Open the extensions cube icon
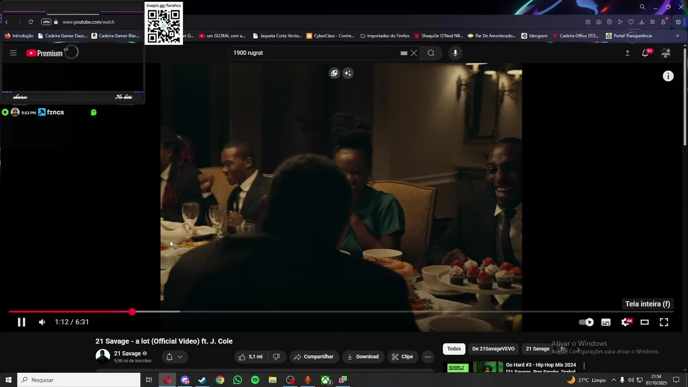This screenshot has width=688, height=387. click(x=678, y=22)
